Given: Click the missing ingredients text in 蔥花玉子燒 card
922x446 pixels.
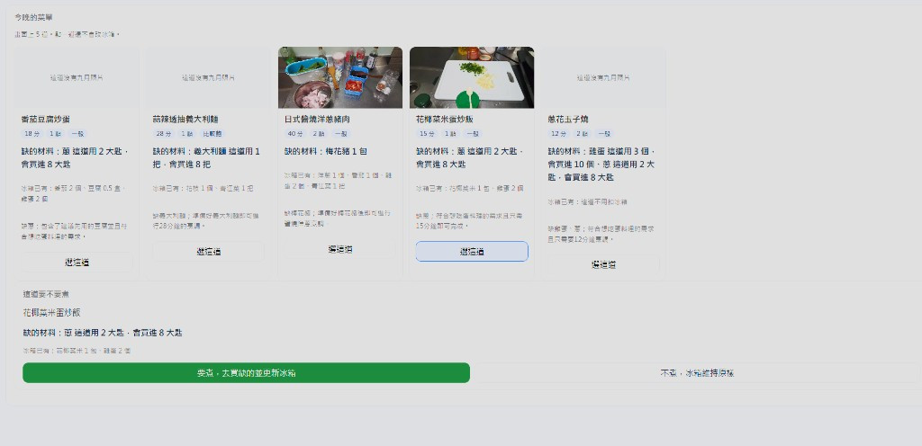Looking at the screenshot, I should [x=601, y=165].
